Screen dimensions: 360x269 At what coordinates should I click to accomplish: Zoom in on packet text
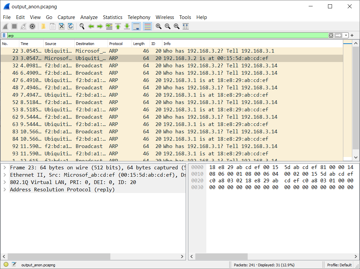[158, 26]
